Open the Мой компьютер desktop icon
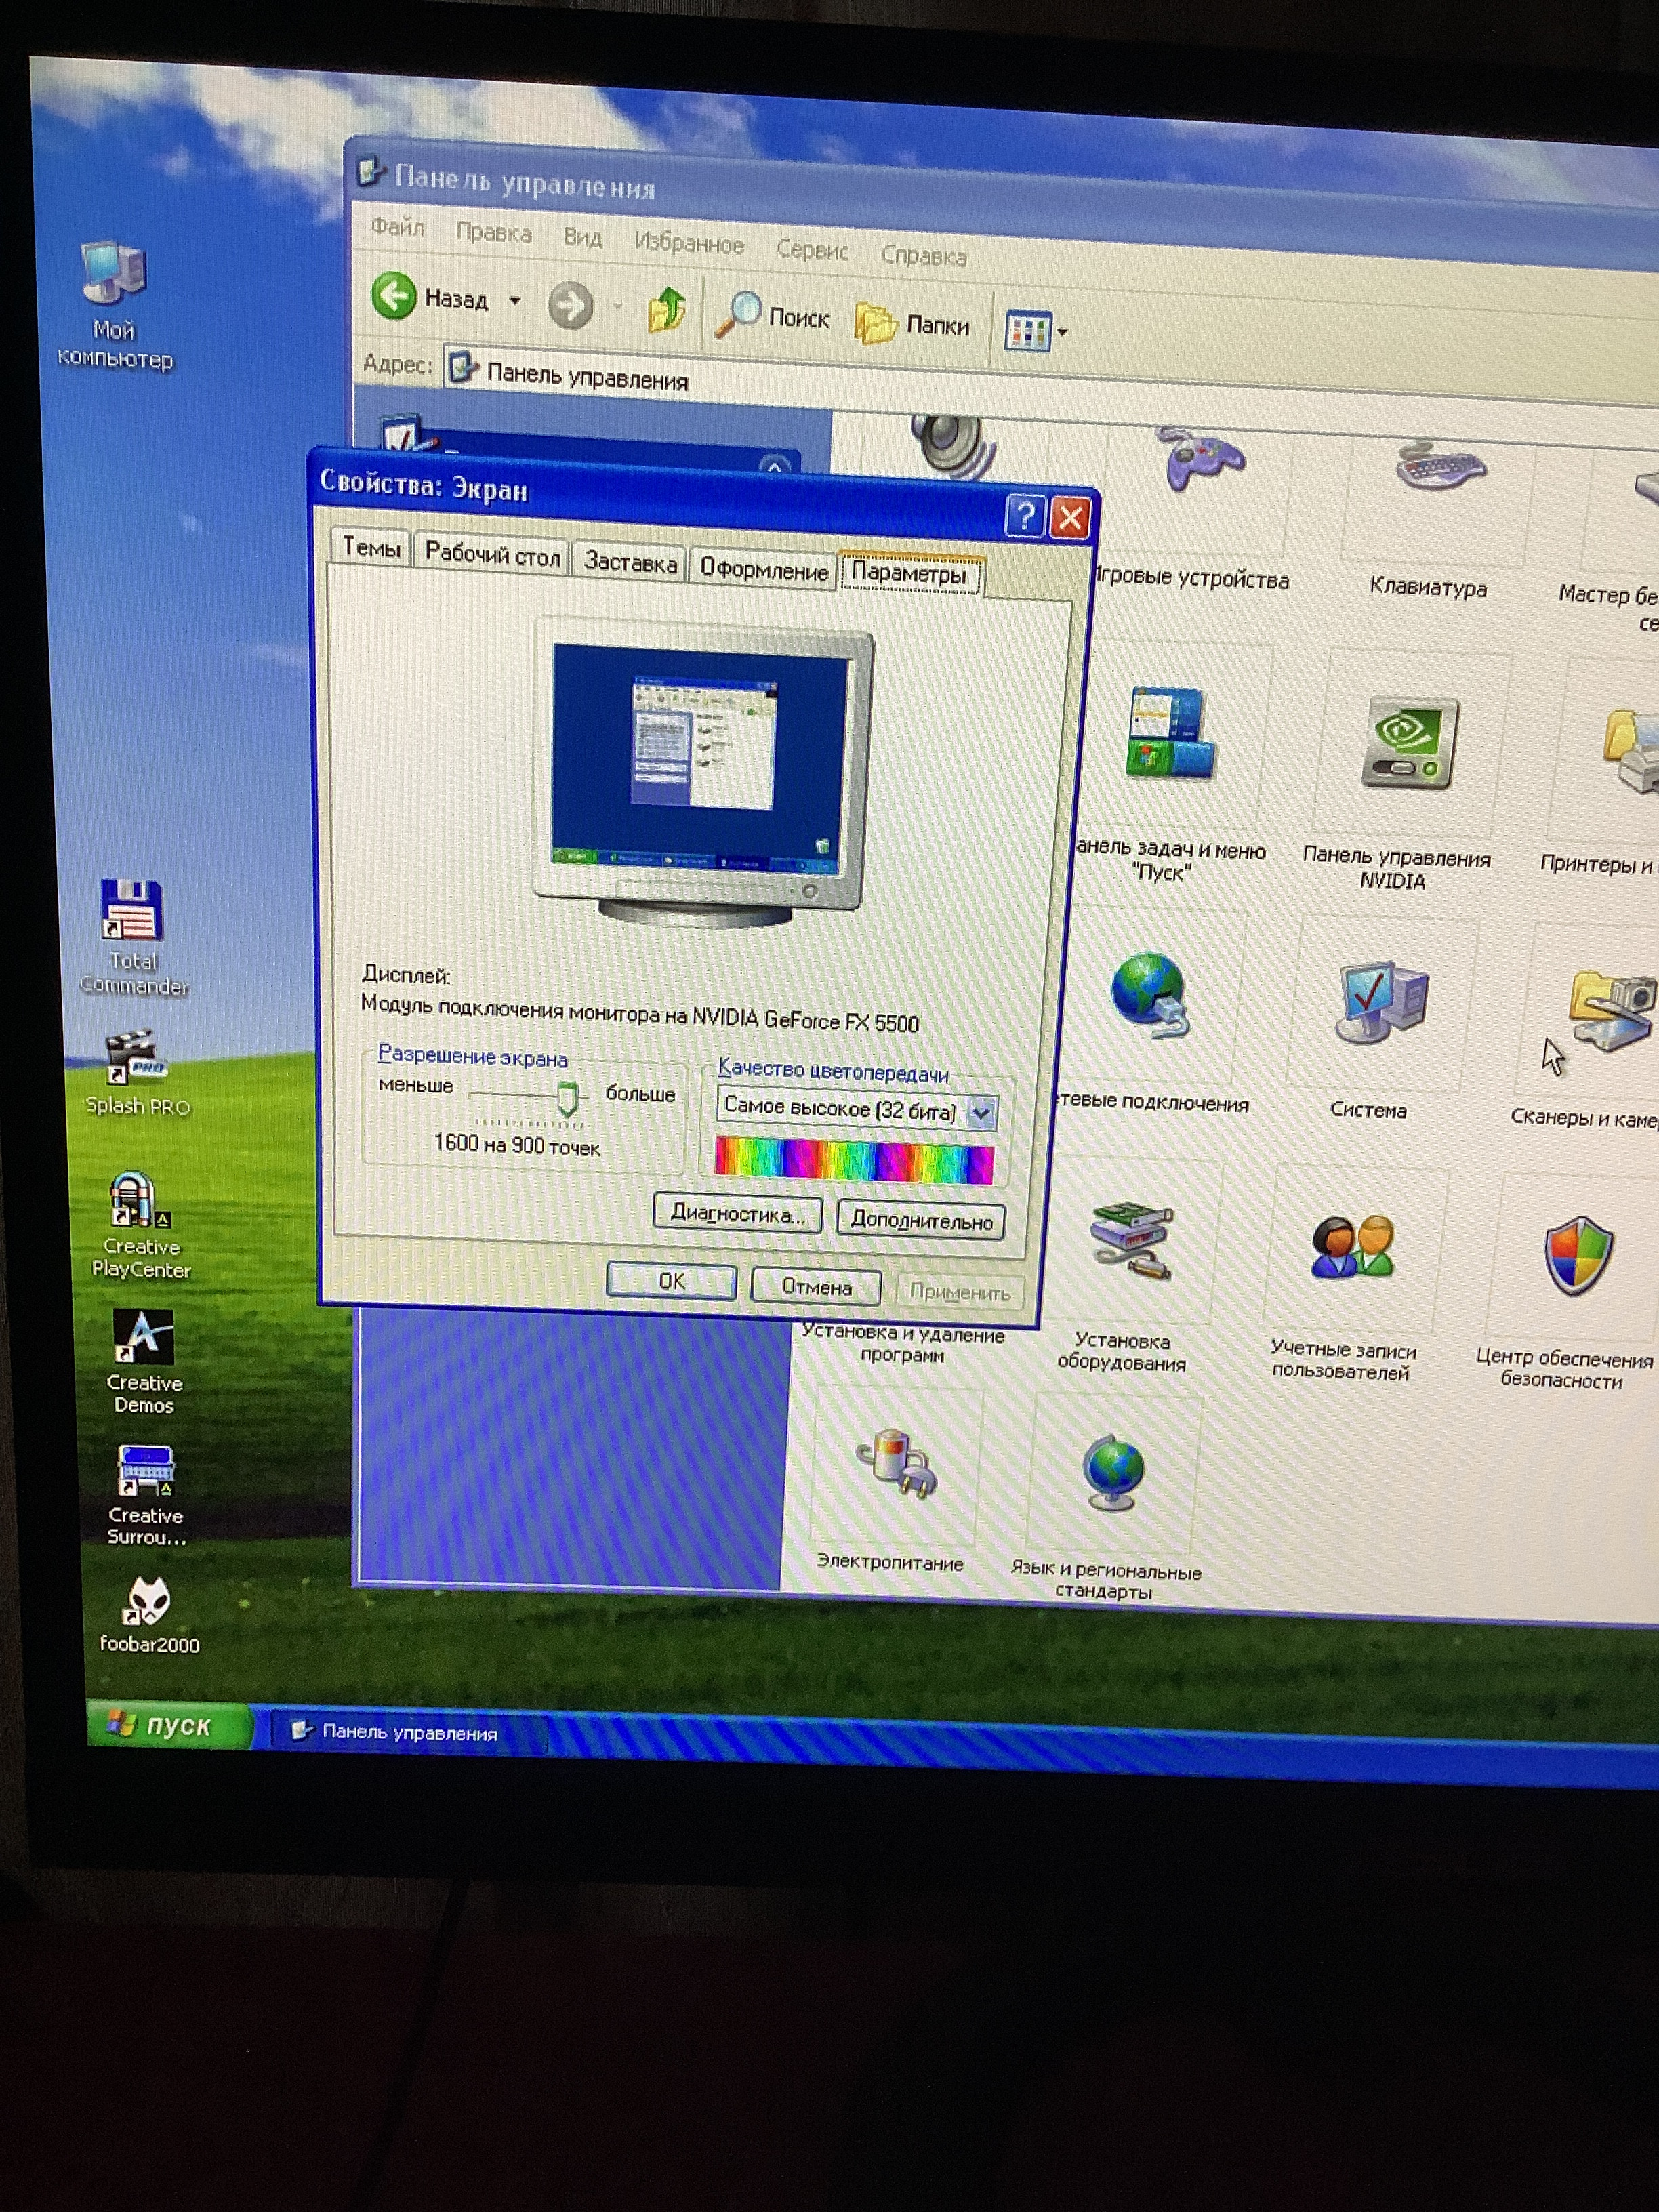Image resolution: width=1659 pixels, height=2212 pixels. [x=115, y=303]
